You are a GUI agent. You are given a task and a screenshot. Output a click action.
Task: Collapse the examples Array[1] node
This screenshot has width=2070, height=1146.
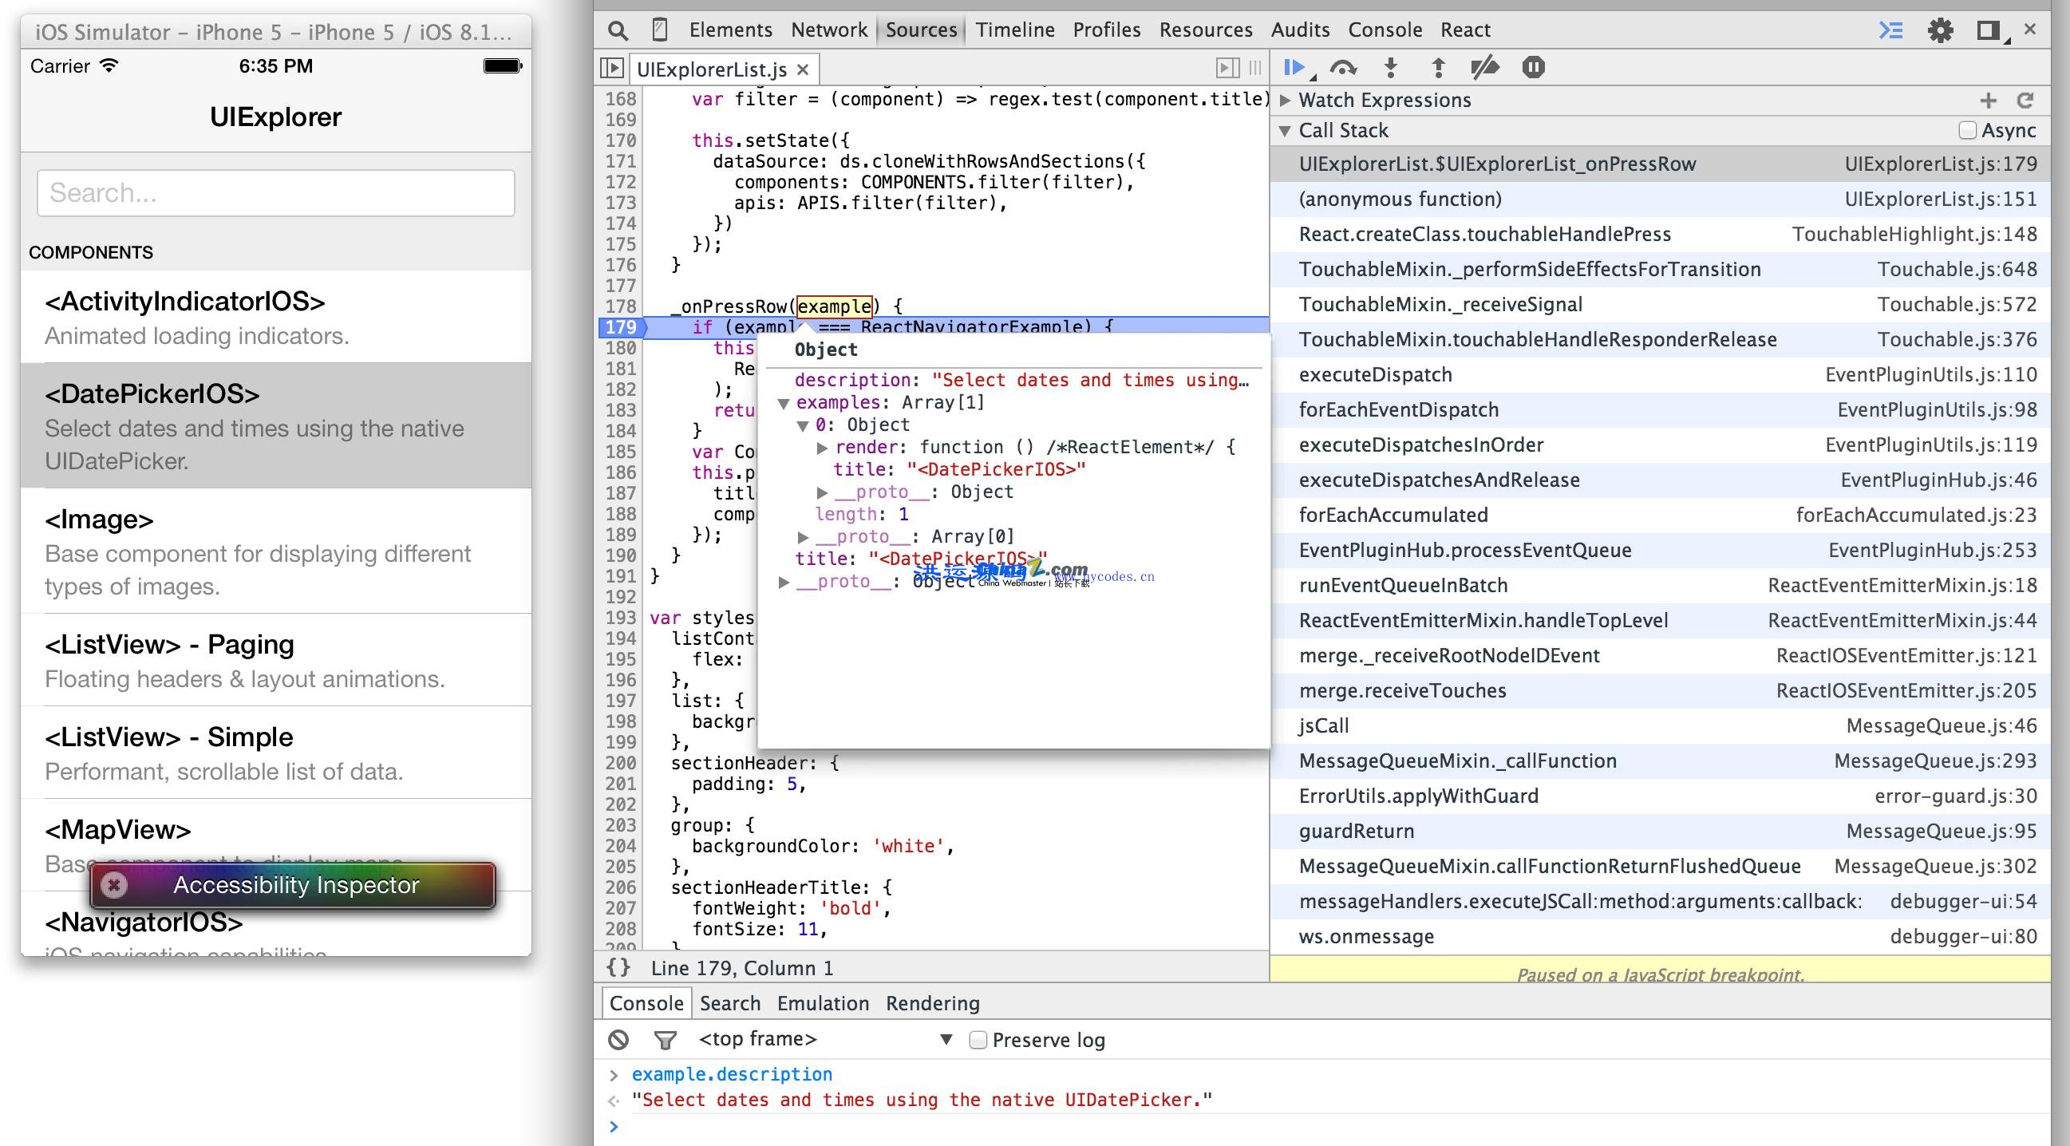coord(784,404)
